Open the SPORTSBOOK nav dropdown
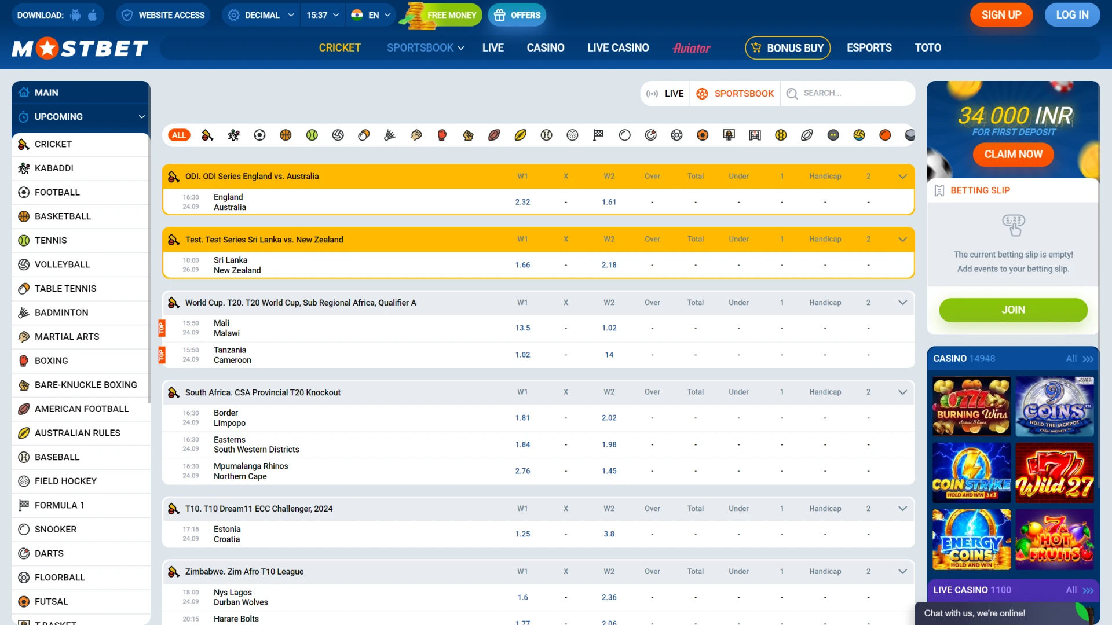 coord(426,48)
